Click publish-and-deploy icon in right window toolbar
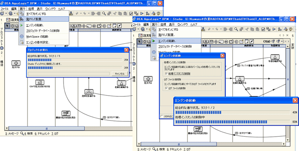This screenshot has height=151, width=299. (280, 29)
